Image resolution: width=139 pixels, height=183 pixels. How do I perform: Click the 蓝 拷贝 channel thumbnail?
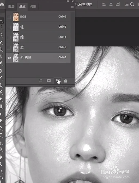(16, 58)
